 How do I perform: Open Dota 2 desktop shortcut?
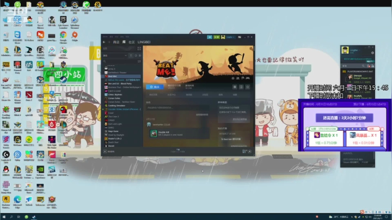click(29, 97)
